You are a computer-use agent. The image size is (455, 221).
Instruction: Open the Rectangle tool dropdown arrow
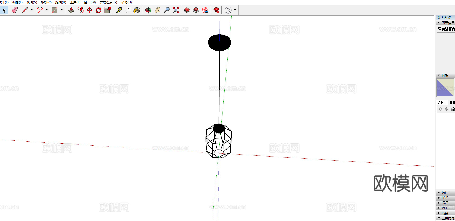[62, 10]
